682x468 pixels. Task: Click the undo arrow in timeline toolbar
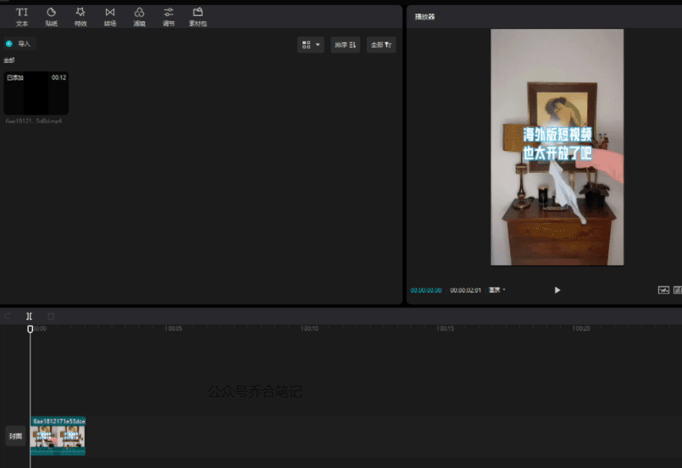click(8, 316)
